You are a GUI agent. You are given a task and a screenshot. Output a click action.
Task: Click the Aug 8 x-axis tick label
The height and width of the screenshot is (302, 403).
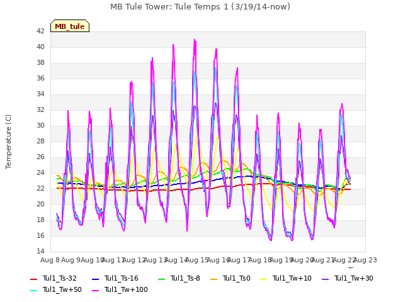point(50,260)
